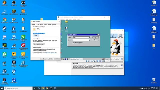160x90 pixels.
Task: Open the Drive dropdown in Map Network Drive
Action: coord(89,37)
